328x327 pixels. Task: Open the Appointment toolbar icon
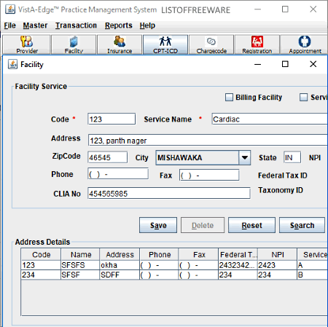(305, 44)
